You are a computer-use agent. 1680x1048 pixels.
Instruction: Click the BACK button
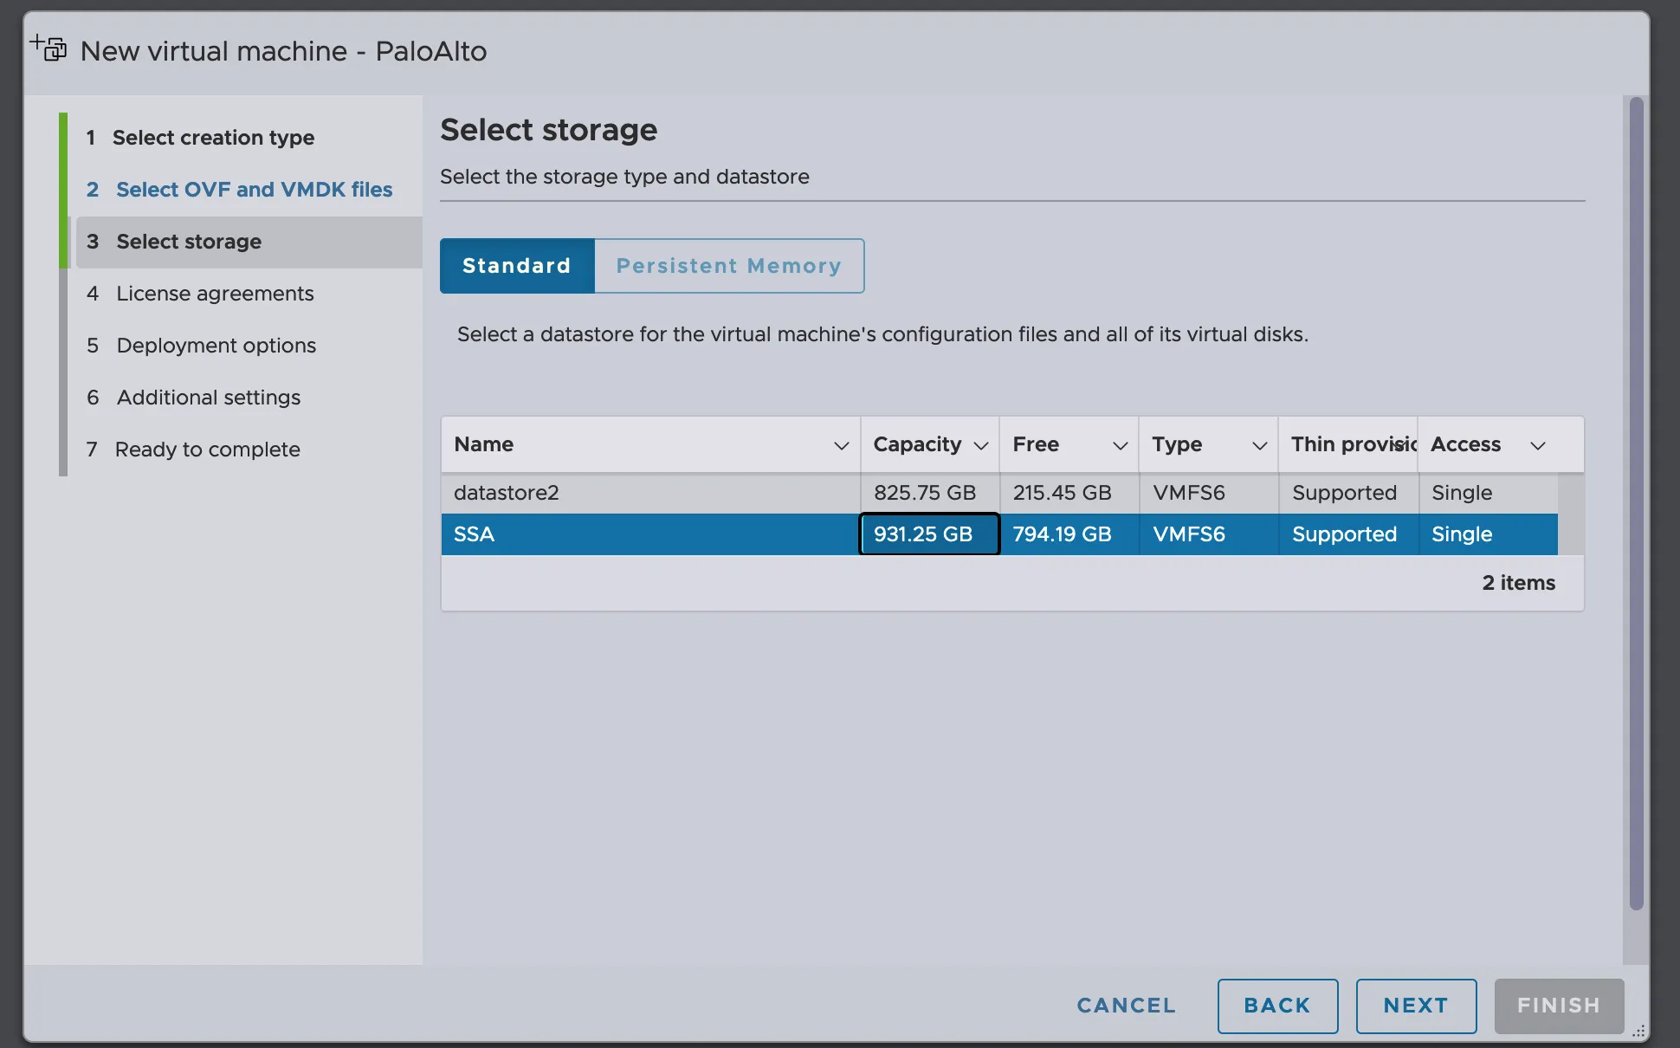[1277, 1006]
